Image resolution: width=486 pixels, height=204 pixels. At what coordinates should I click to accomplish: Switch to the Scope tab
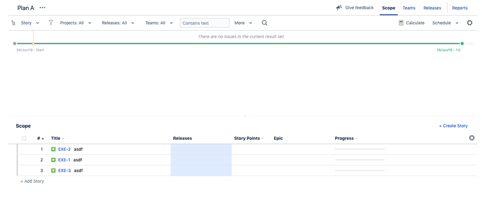(x=389, y=8)
